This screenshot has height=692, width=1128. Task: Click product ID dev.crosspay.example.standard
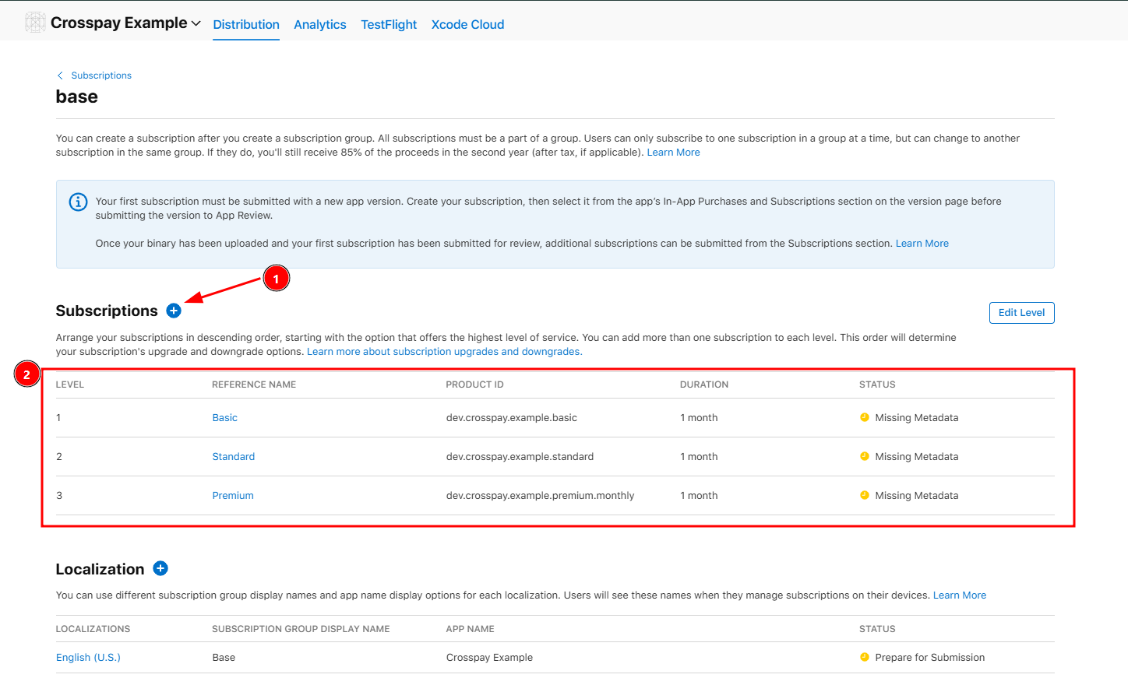coord(520,457)
